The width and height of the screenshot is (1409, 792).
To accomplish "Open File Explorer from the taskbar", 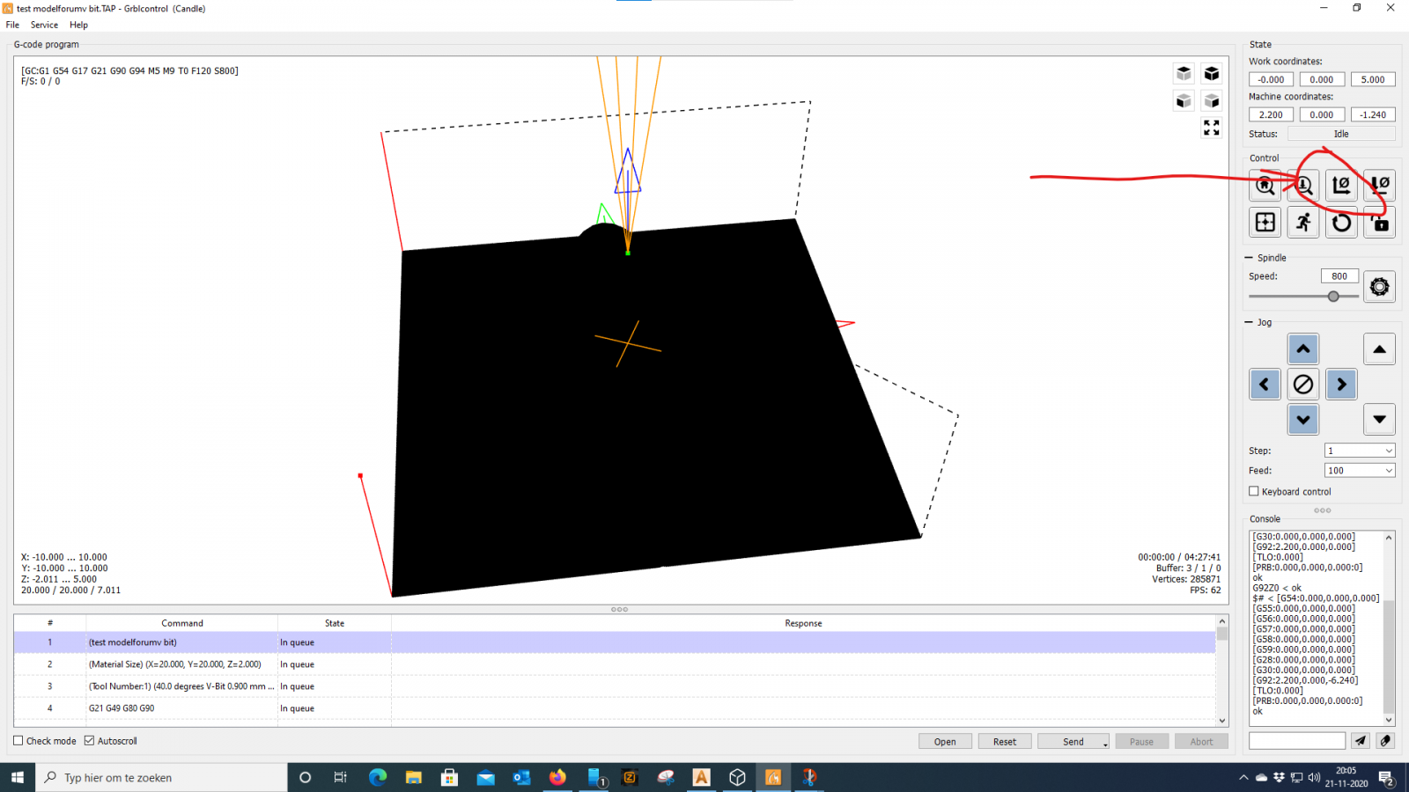I will coord(414,777).
